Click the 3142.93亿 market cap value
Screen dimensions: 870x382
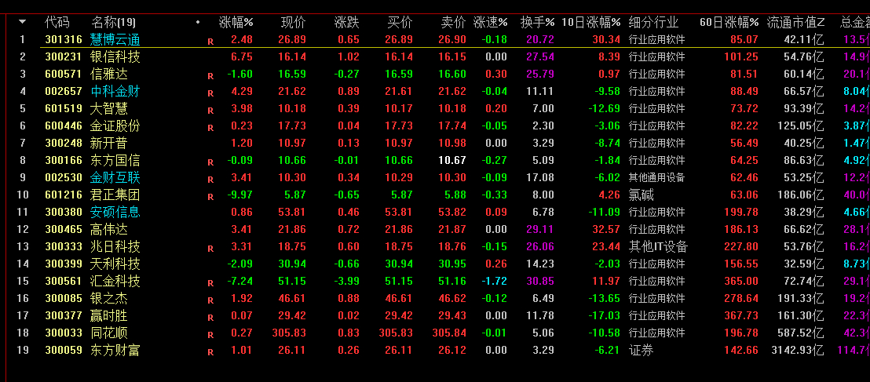coord(798,350)
